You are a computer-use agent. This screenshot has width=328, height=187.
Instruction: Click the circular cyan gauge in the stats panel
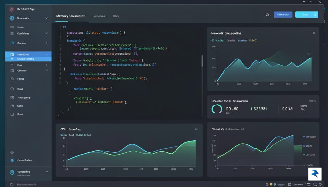217,109
